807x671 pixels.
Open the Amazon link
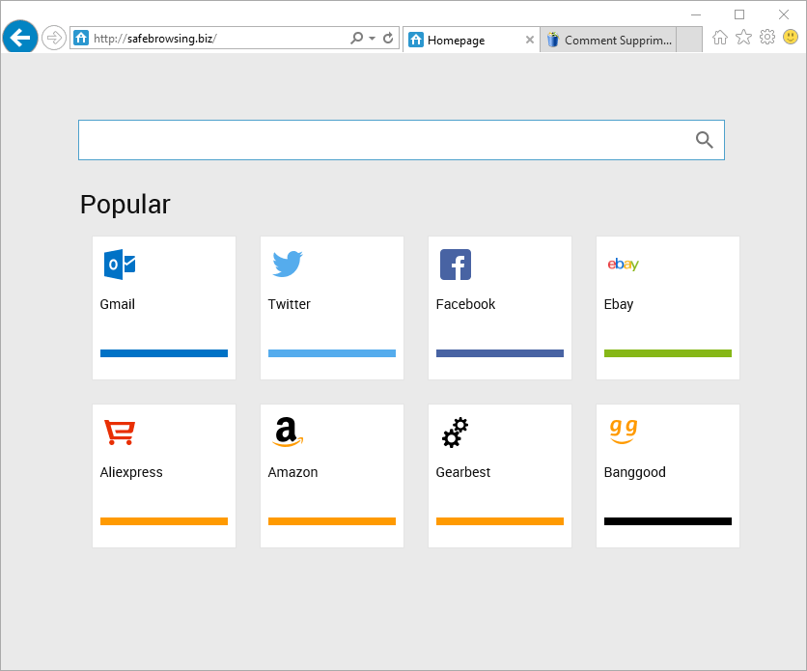(x=292, y=472)
